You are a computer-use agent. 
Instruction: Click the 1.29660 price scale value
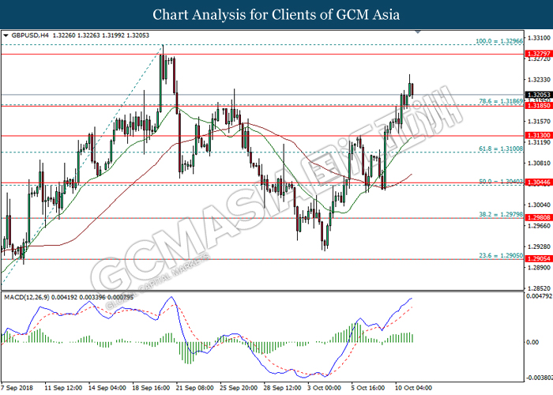(x=539, y=226)
